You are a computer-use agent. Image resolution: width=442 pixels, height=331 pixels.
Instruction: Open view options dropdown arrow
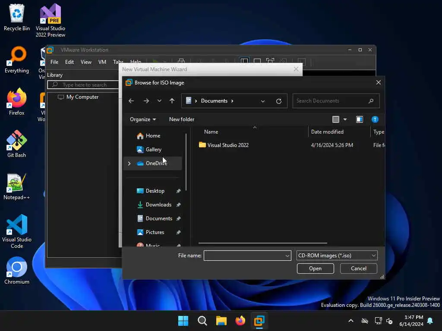[345, 119]
